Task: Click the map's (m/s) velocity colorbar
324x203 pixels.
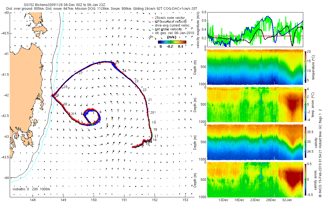Action: click(172, 42)
